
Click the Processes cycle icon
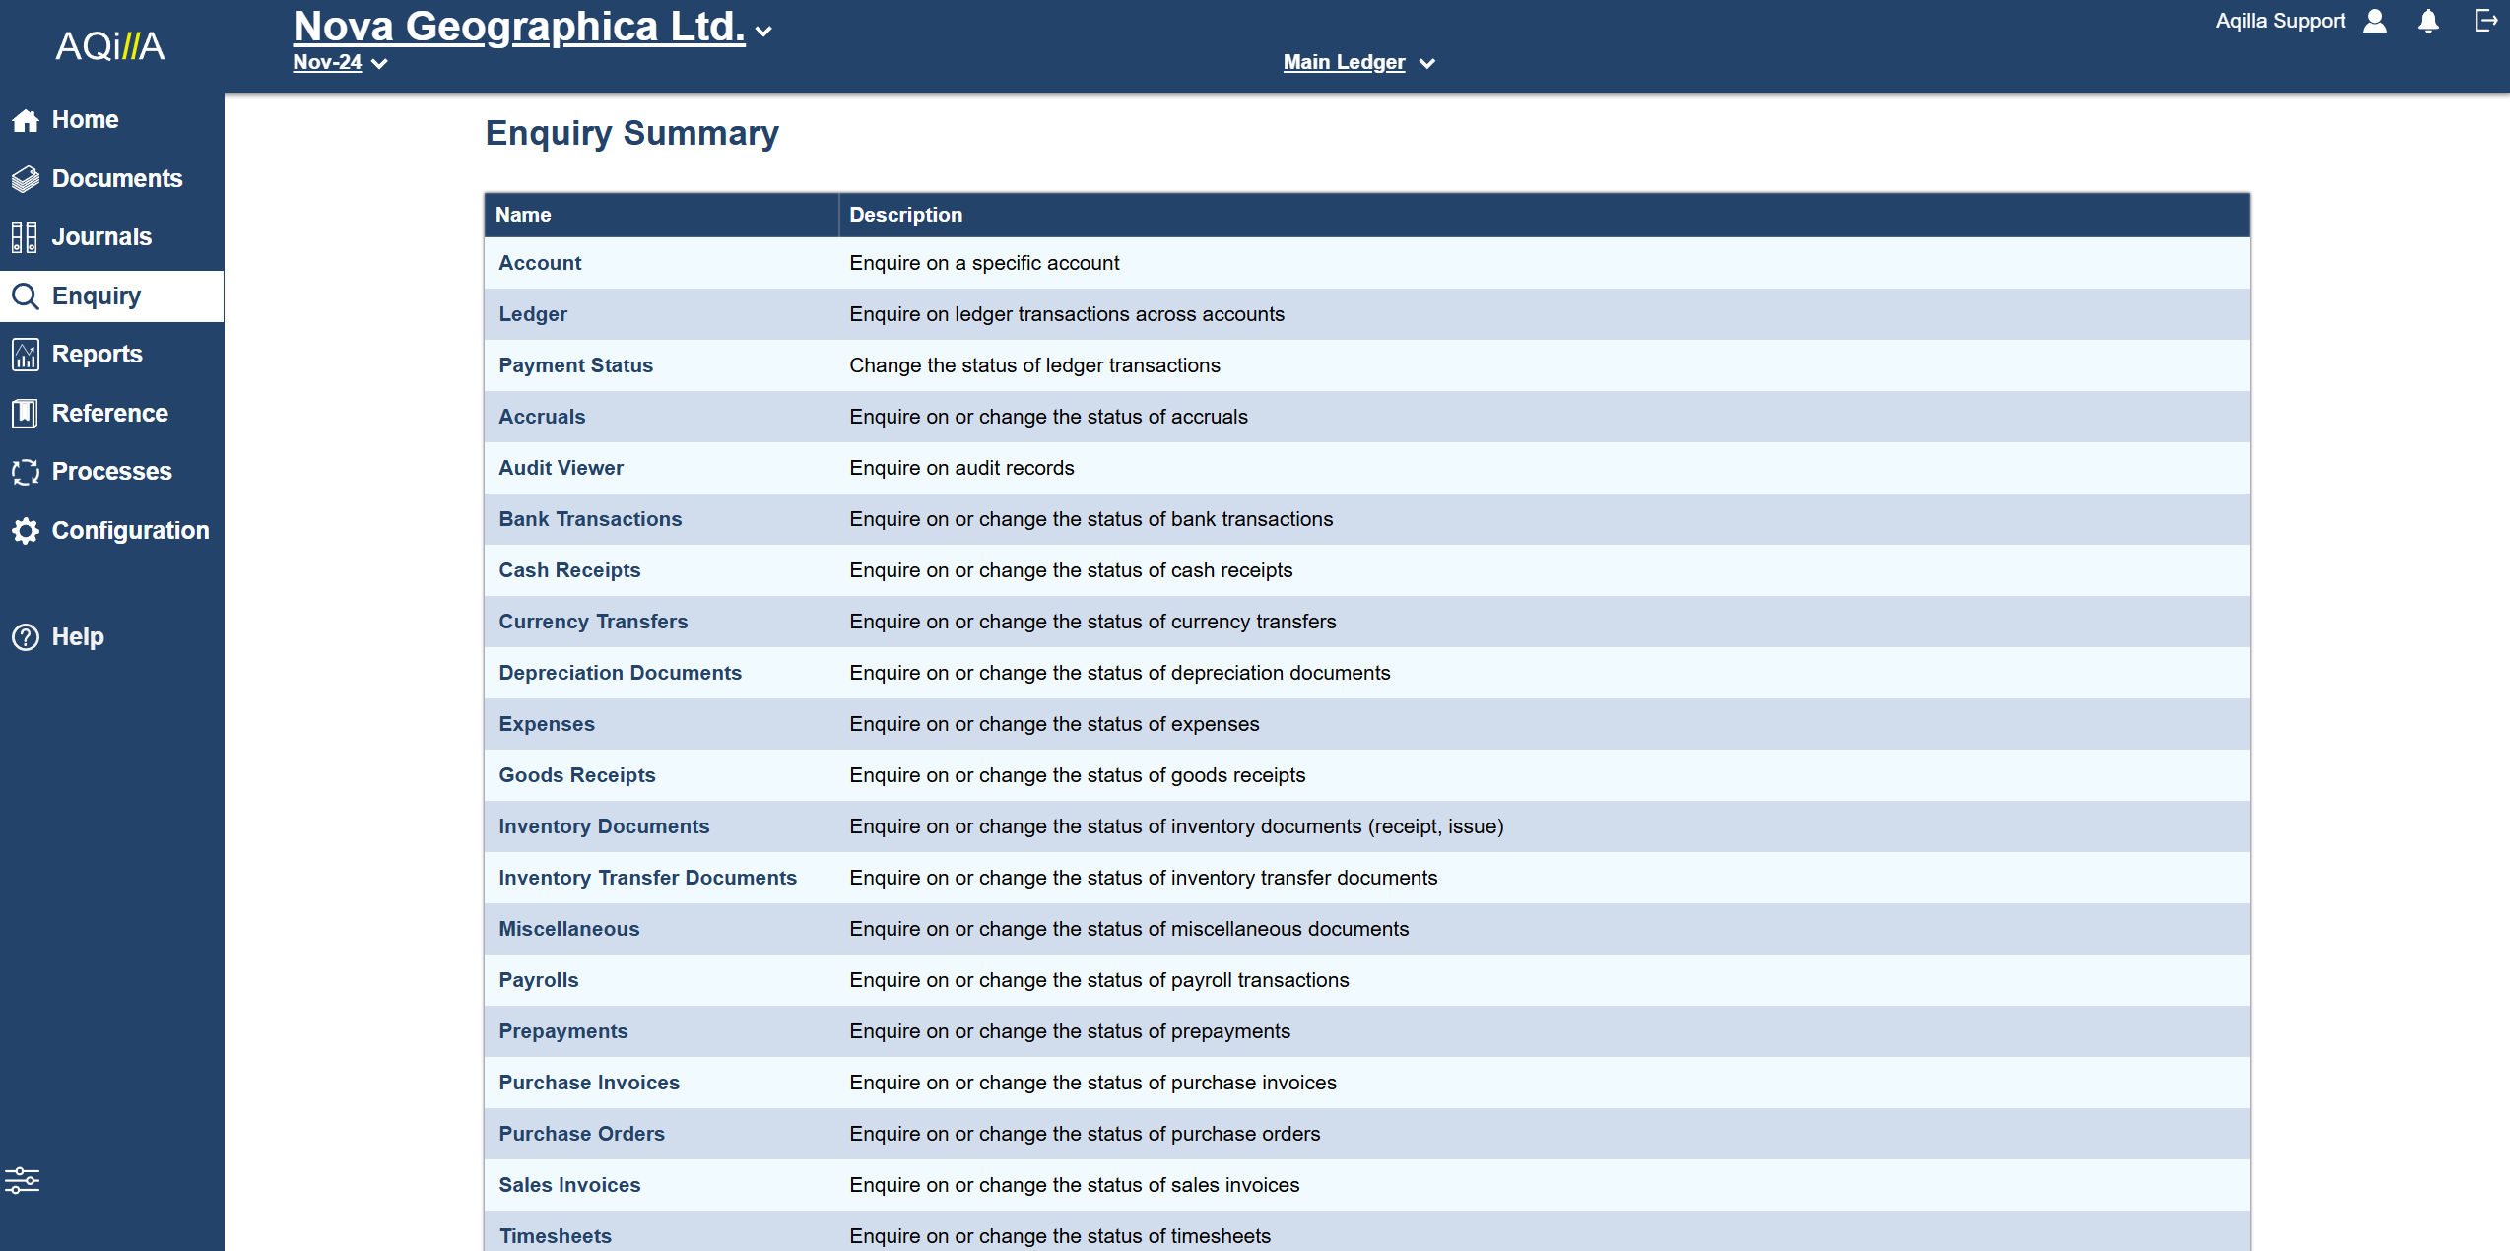coord(26,472)
